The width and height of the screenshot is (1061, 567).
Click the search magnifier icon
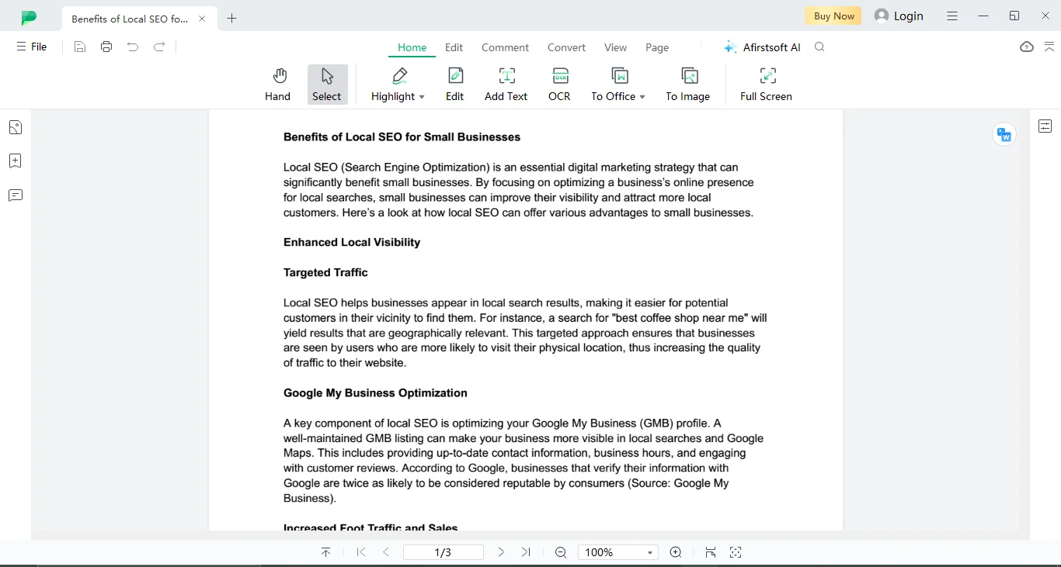[x=819, y=47]
